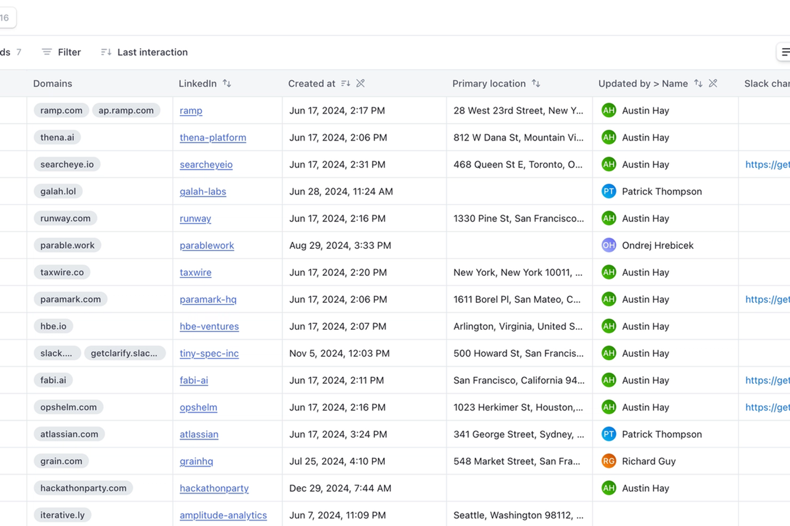
Task: Open the hbe-ventures LinkedIn link
Action: (209, 326)
